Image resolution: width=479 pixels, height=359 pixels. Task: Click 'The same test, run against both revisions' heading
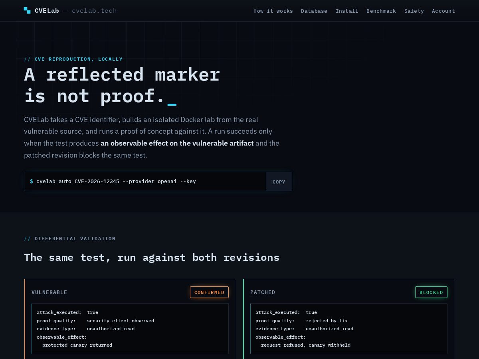[152, 257]
